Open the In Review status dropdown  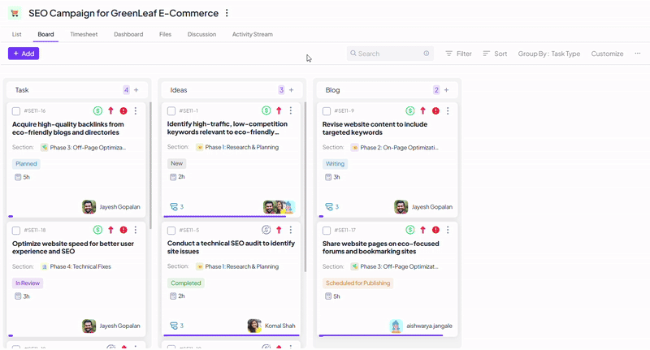pyautogui.click(x=28, y=283)
